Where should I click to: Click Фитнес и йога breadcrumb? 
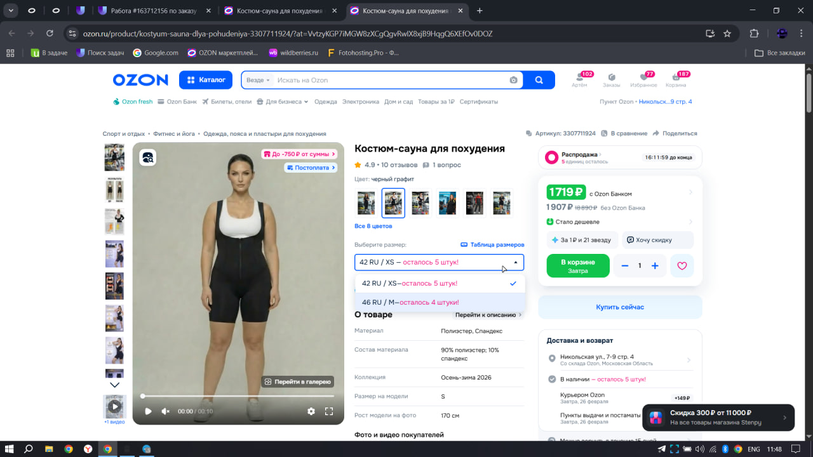coord(175,134)
